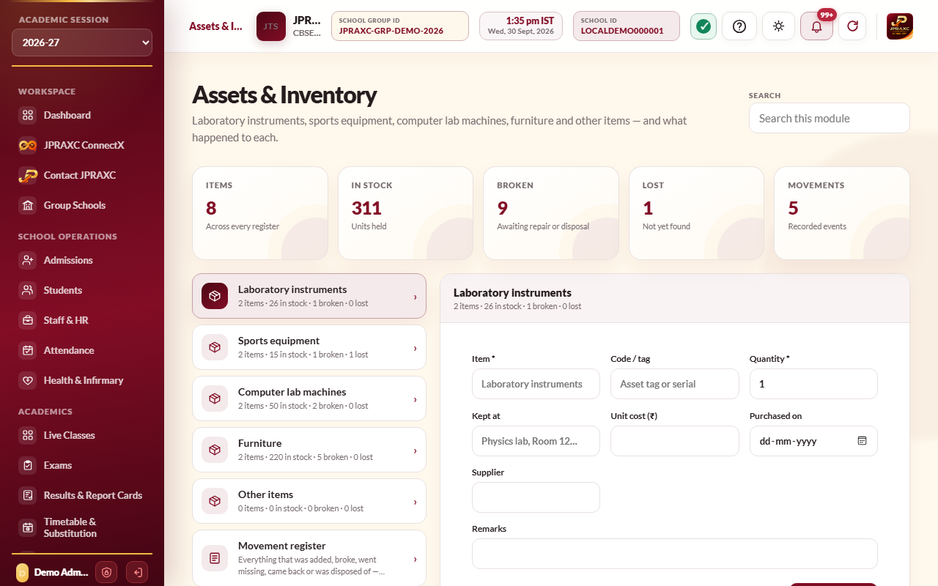
Task: Click the Unit cost field
Action: point(675,441)
